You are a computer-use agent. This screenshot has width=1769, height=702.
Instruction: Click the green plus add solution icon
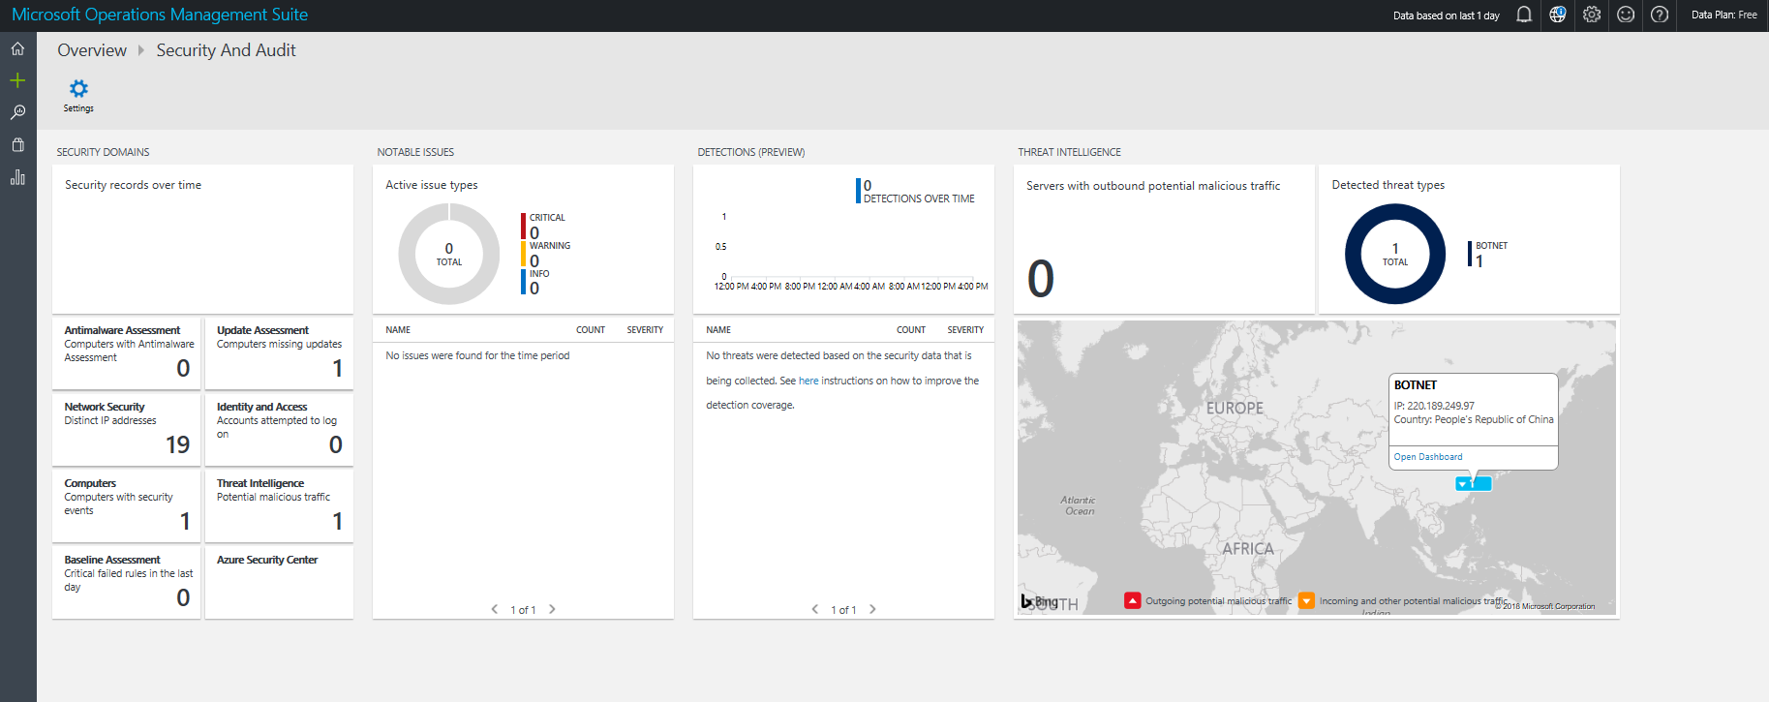[17, 80]
